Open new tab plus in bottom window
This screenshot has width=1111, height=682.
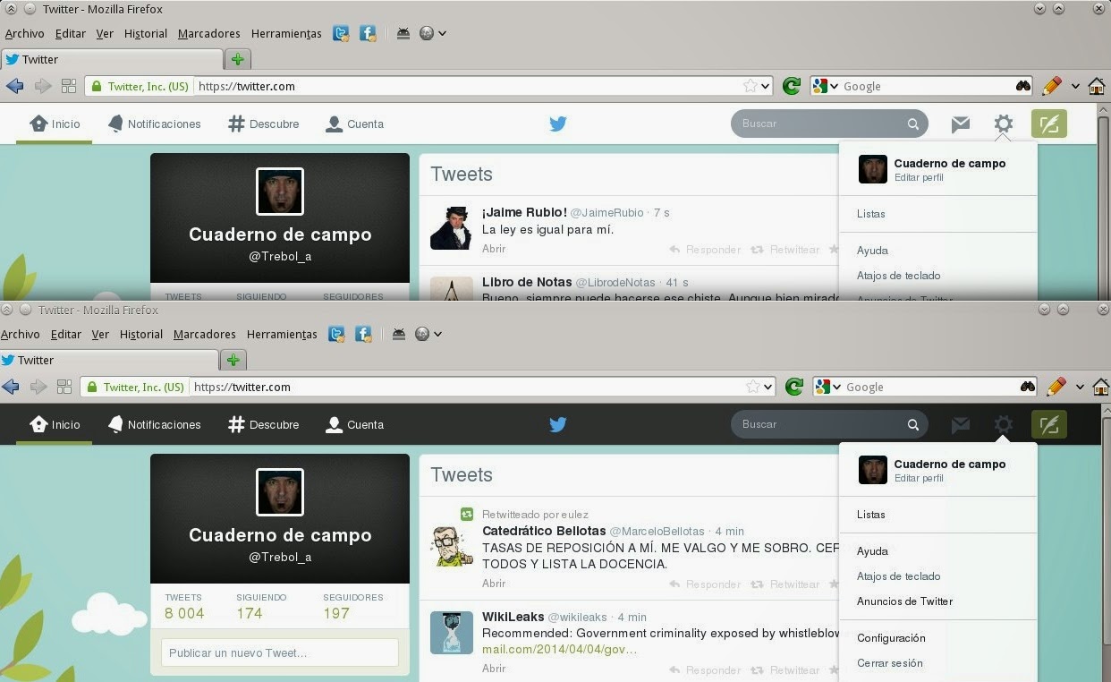pos(233,360)
